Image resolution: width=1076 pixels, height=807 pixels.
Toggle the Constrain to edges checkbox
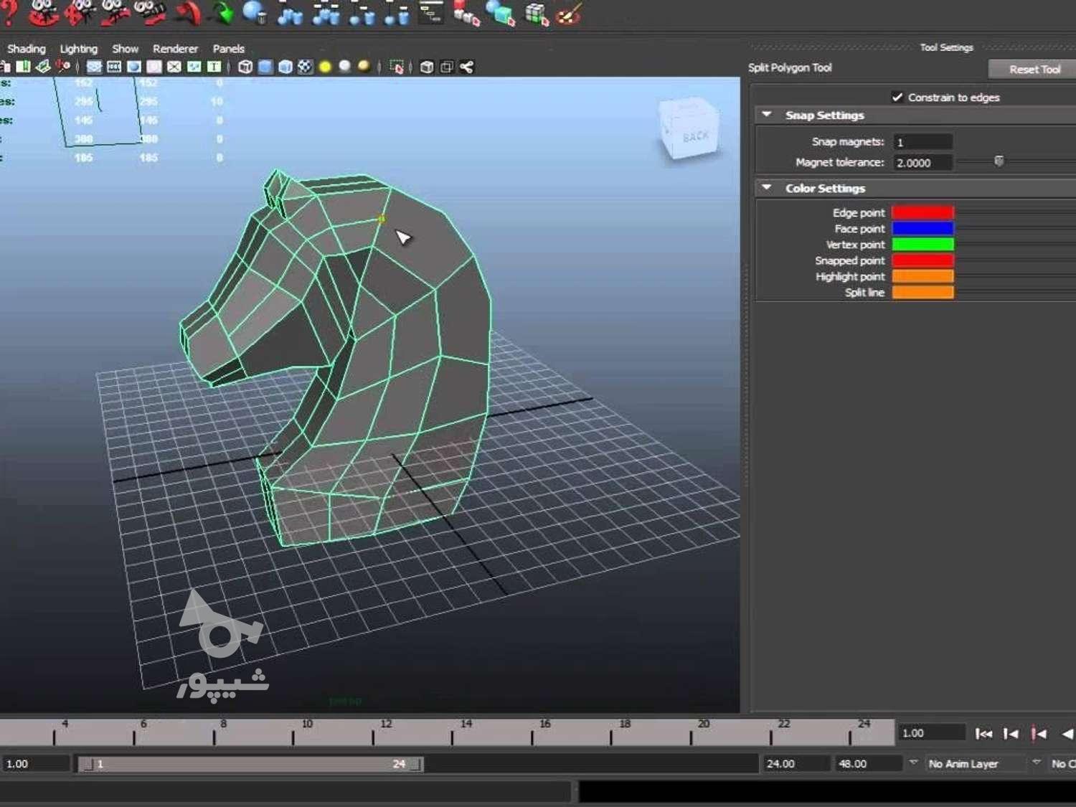[897, 97]
